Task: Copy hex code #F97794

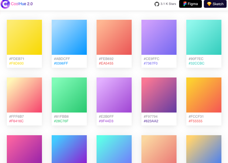Action: [150, 116]
